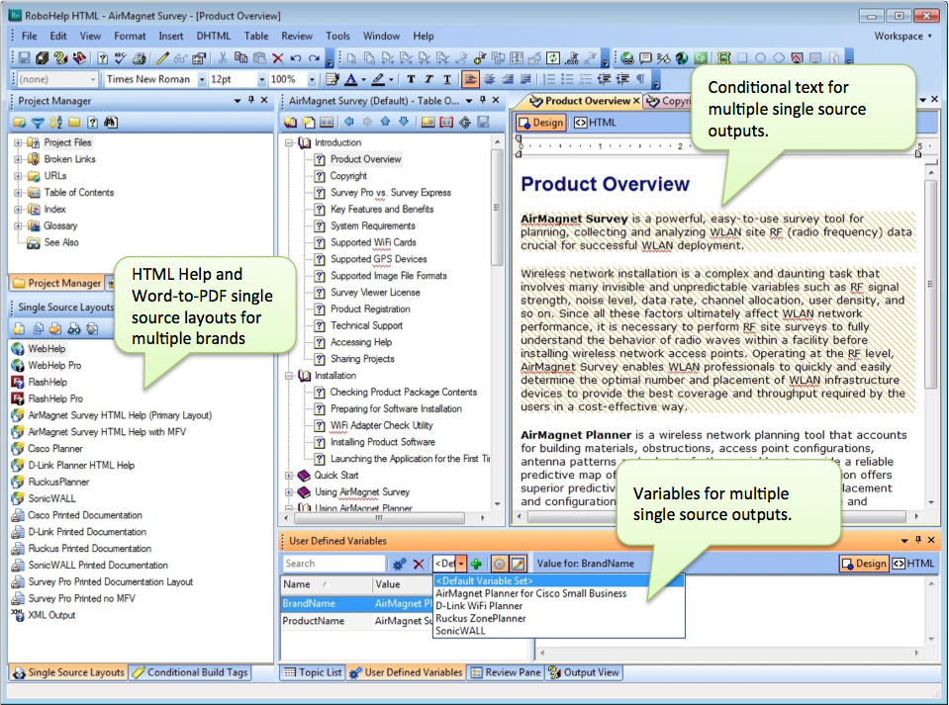The width and height of the screenshot is (949, 705).
Task: Click the Save icon in main toolbar
Action: coord(24,58)
